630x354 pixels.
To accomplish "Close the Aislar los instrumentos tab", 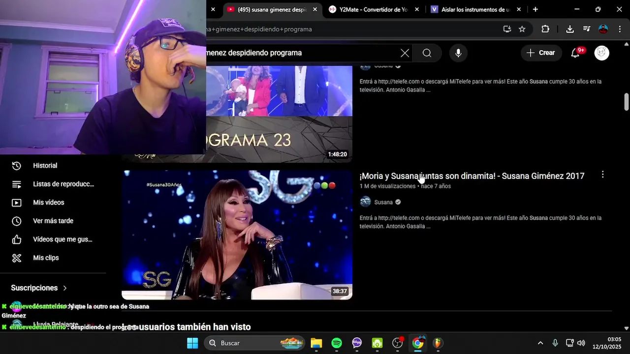I will 519,9.
